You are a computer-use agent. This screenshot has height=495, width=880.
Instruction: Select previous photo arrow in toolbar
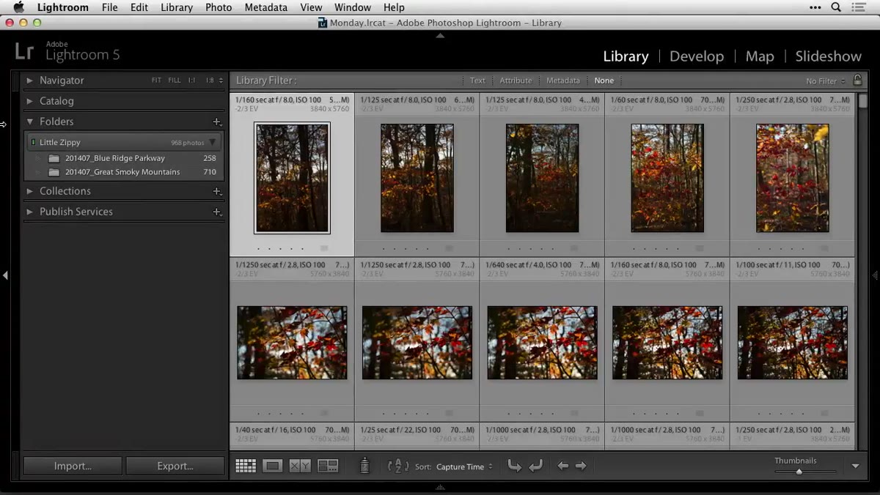[x=562, y=466]
